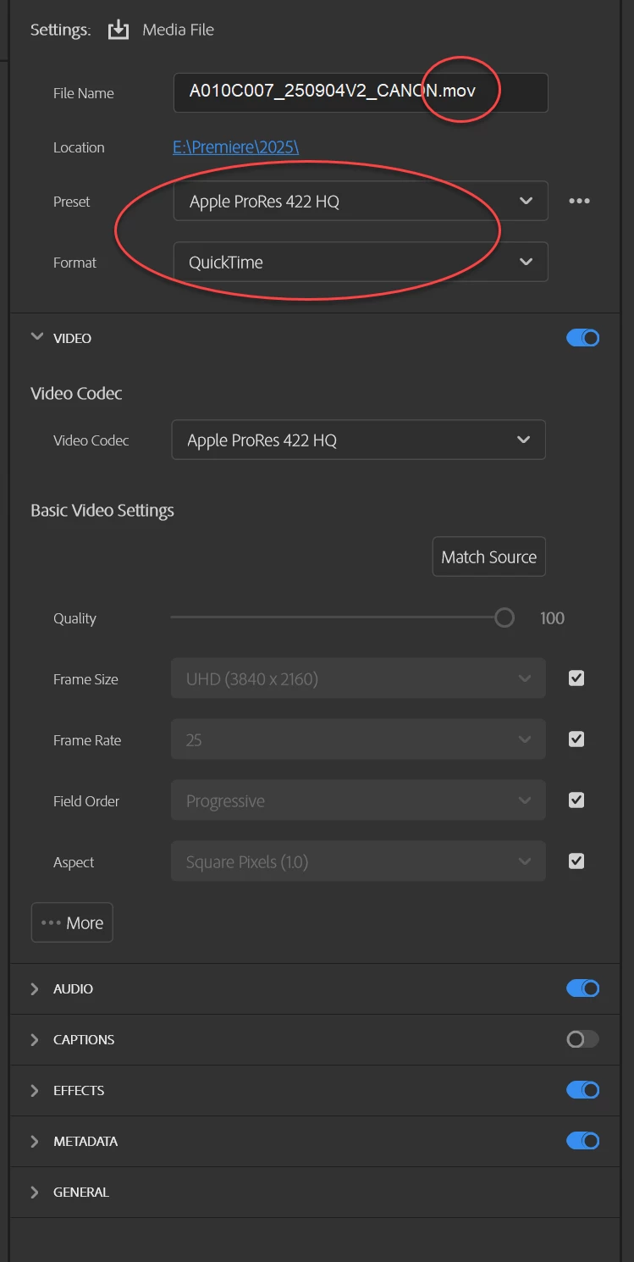Image resolution: width=634 pixels, height=1262 pixels.
Task: Uncheck the Frame Rate match source checkbox
Action: [576, 739]
